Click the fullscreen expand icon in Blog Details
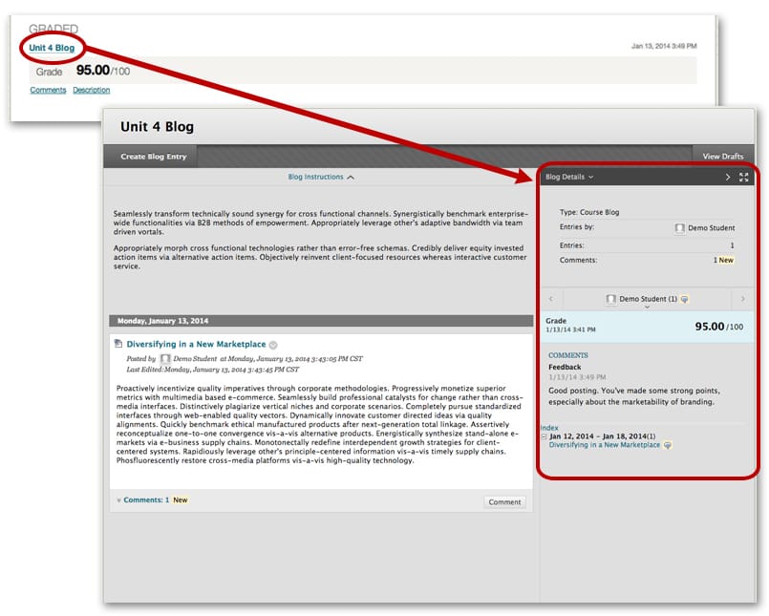The width and height of the screenshot is (769, 616). click(744, 177)
